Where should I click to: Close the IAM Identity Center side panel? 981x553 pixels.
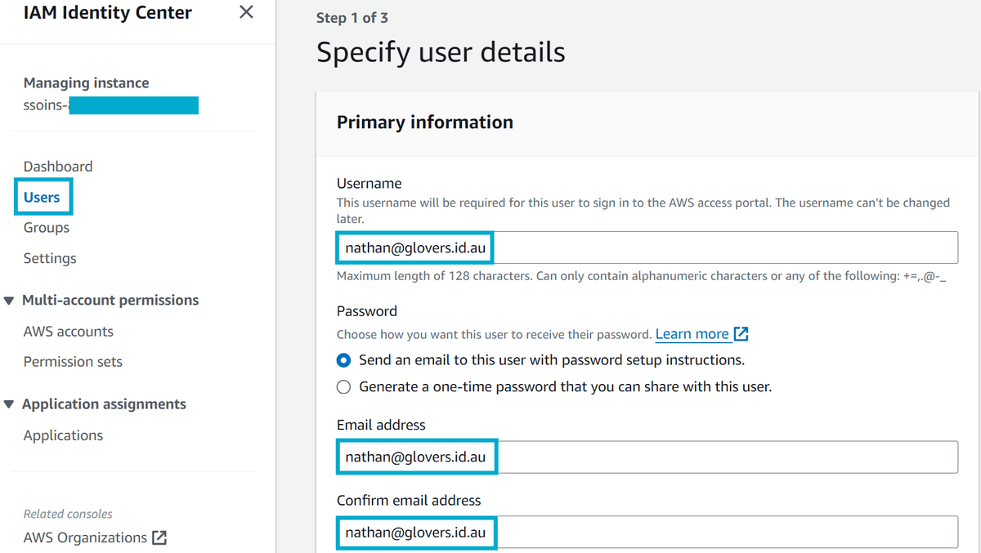[246, 12]
